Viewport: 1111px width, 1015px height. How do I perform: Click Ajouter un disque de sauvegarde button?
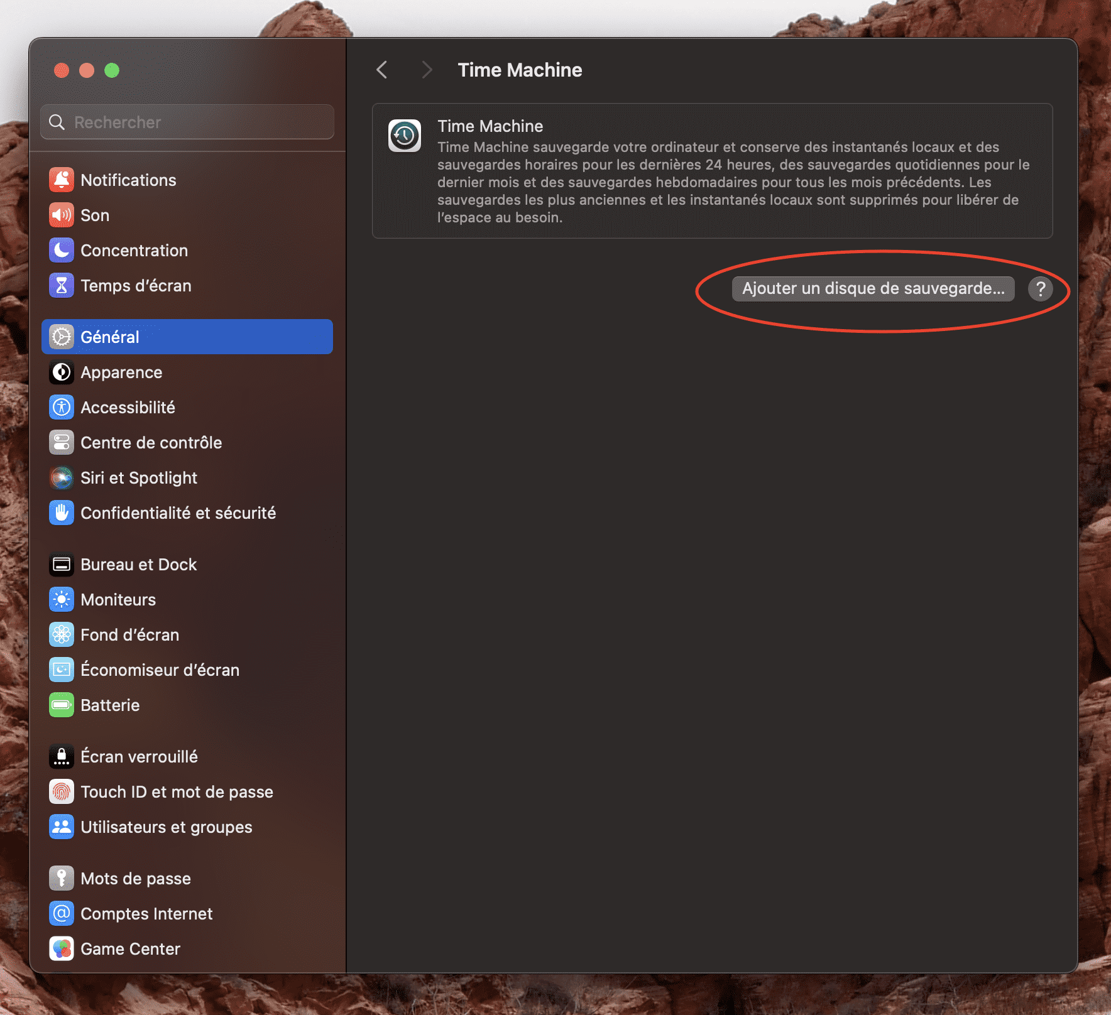point(873,289)
